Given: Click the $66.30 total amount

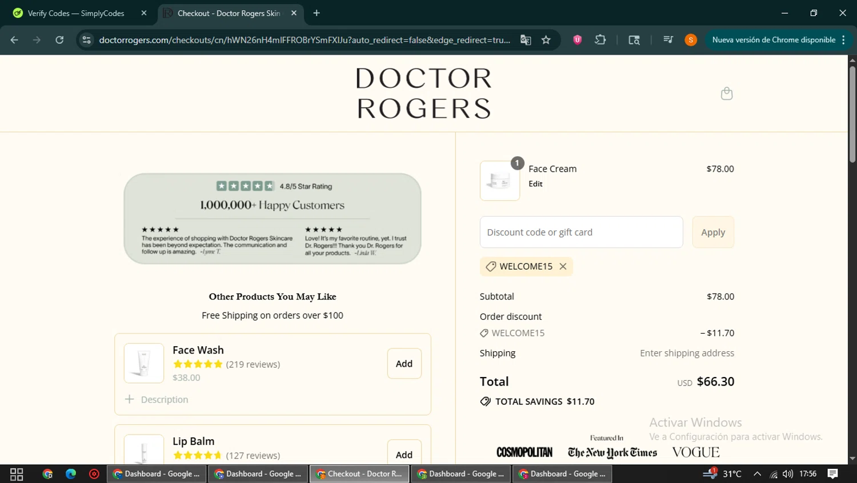Looking at the screenshot, I should pos(715,381).
